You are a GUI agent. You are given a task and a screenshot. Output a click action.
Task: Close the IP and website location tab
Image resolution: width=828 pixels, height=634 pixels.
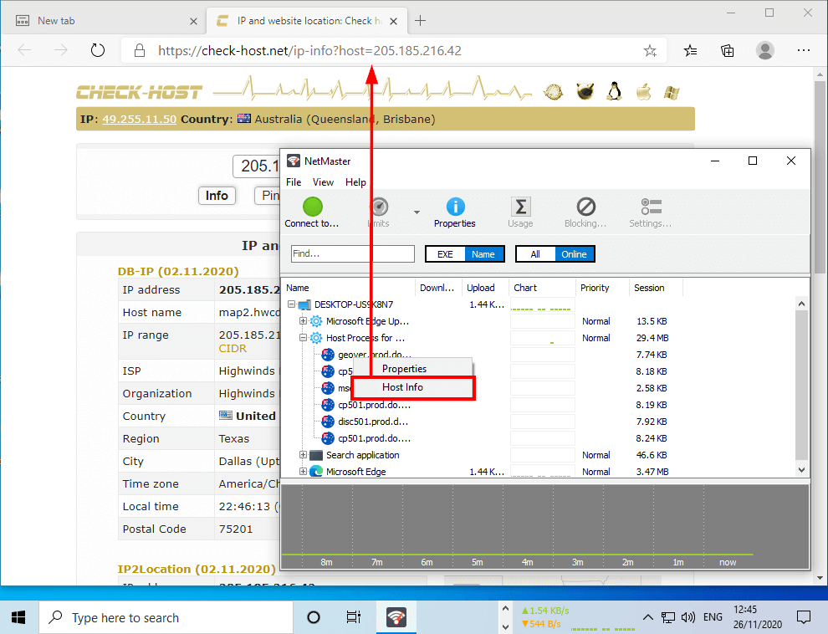coord(393,21)
